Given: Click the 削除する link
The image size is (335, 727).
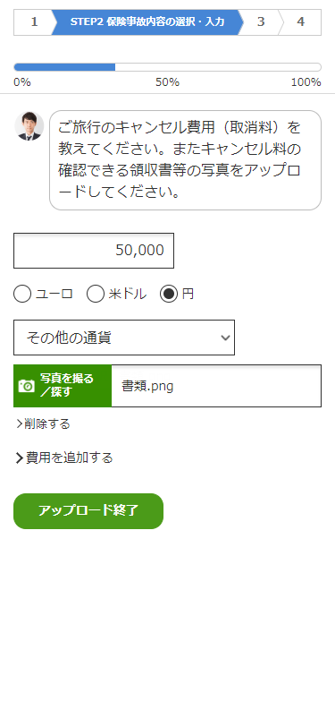Looking at the screenshot, I should coord(43,423).
